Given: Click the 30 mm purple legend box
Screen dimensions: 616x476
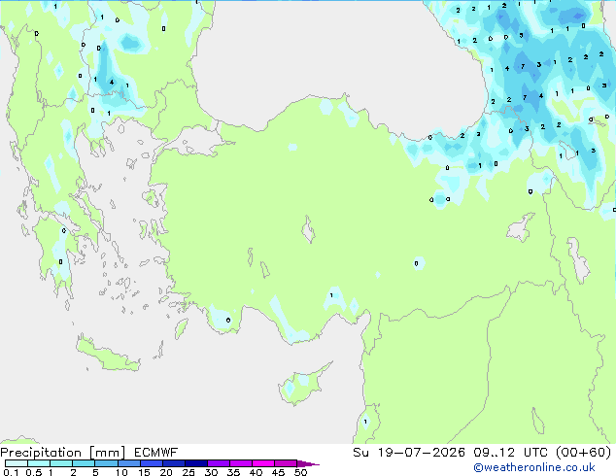Looking at the screenshot, I should (219, 463).
